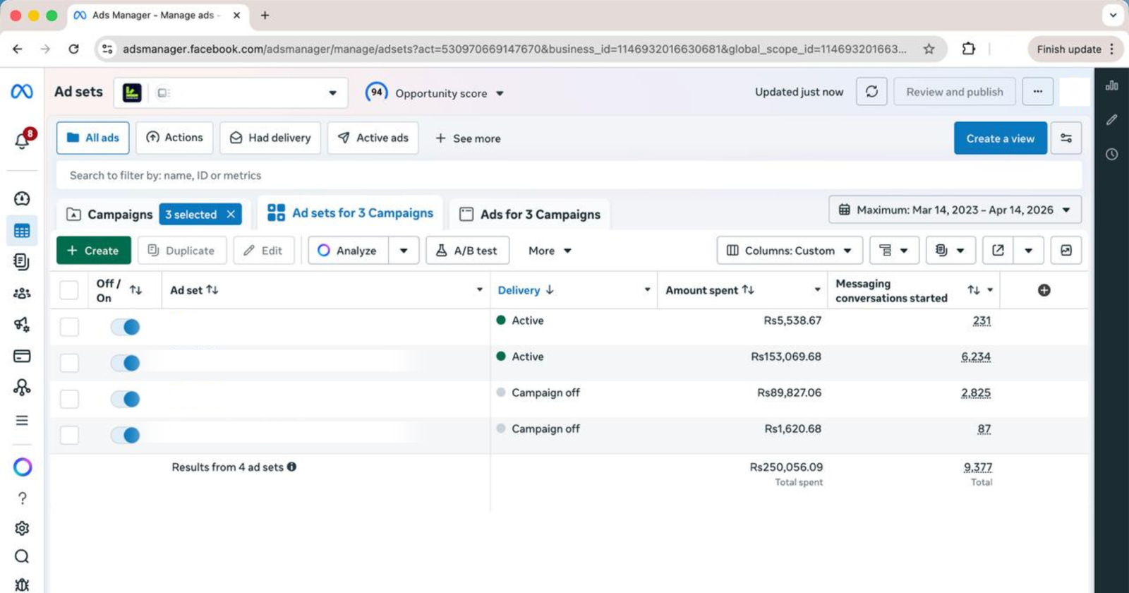Viewport: 1129px width, 593px height.
Task: Open the help question mark icon
Action: coord(22,498)
